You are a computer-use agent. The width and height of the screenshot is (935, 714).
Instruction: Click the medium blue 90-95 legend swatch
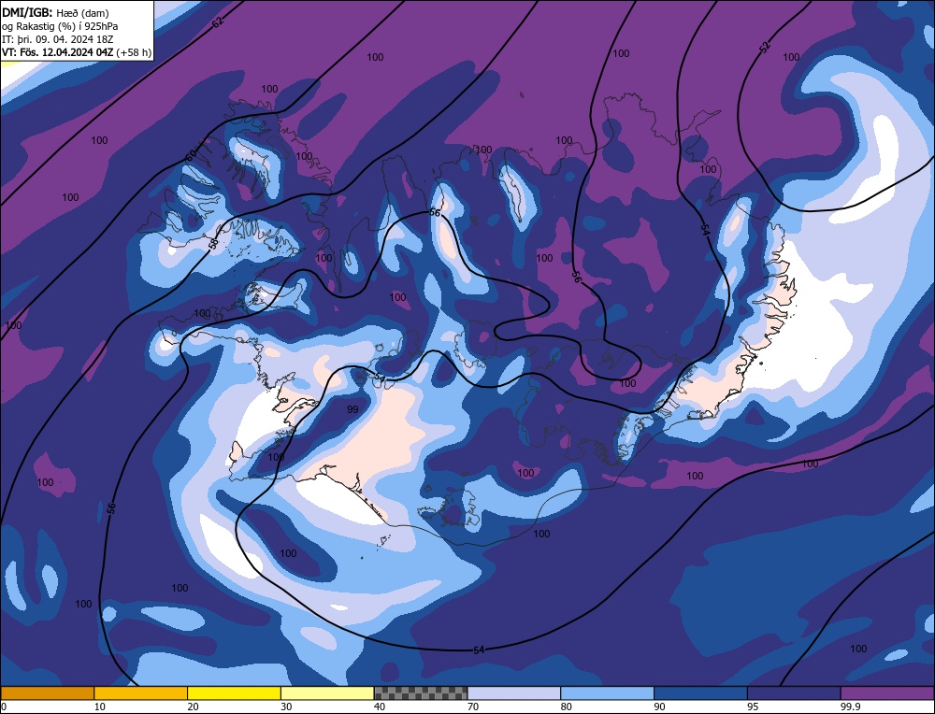[700, 693]
